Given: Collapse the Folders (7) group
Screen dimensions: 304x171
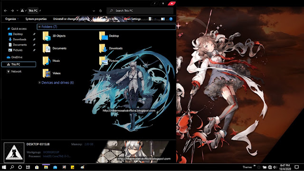Looking at the screenshot, I should [39, 27].
